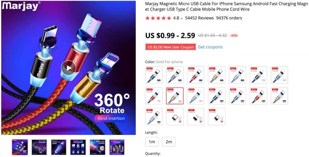
Task: Claim the US $2.00 New User Coupon
Action: [171, 47]
